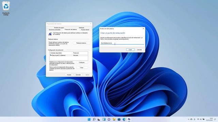
Task: Click the System Protection shield computer icon
Action: (x=50, y=34)
